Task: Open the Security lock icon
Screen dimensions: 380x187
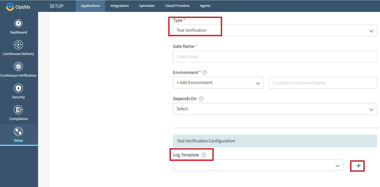Action: pyautogui.click(x=18, y=88)
